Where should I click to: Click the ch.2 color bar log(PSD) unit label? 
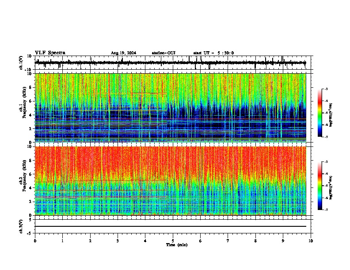tap(331, 187)
